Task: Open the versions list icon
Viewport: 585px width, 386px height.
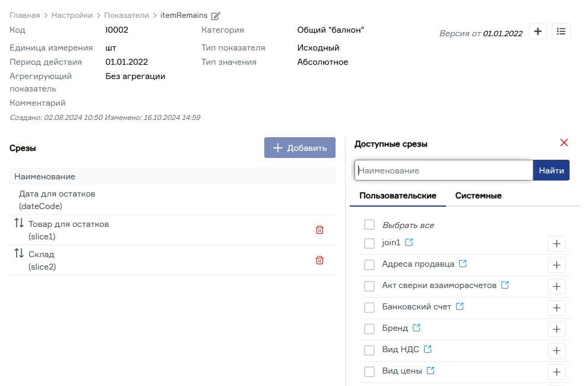Action: pos(561,31)
